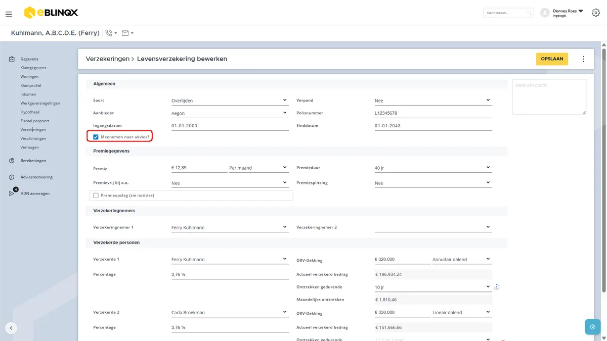The width and height of the screenshot is (607, 341).
Task: Click the info icon beside Onttrekken gedurende
Action: (497, 287)
